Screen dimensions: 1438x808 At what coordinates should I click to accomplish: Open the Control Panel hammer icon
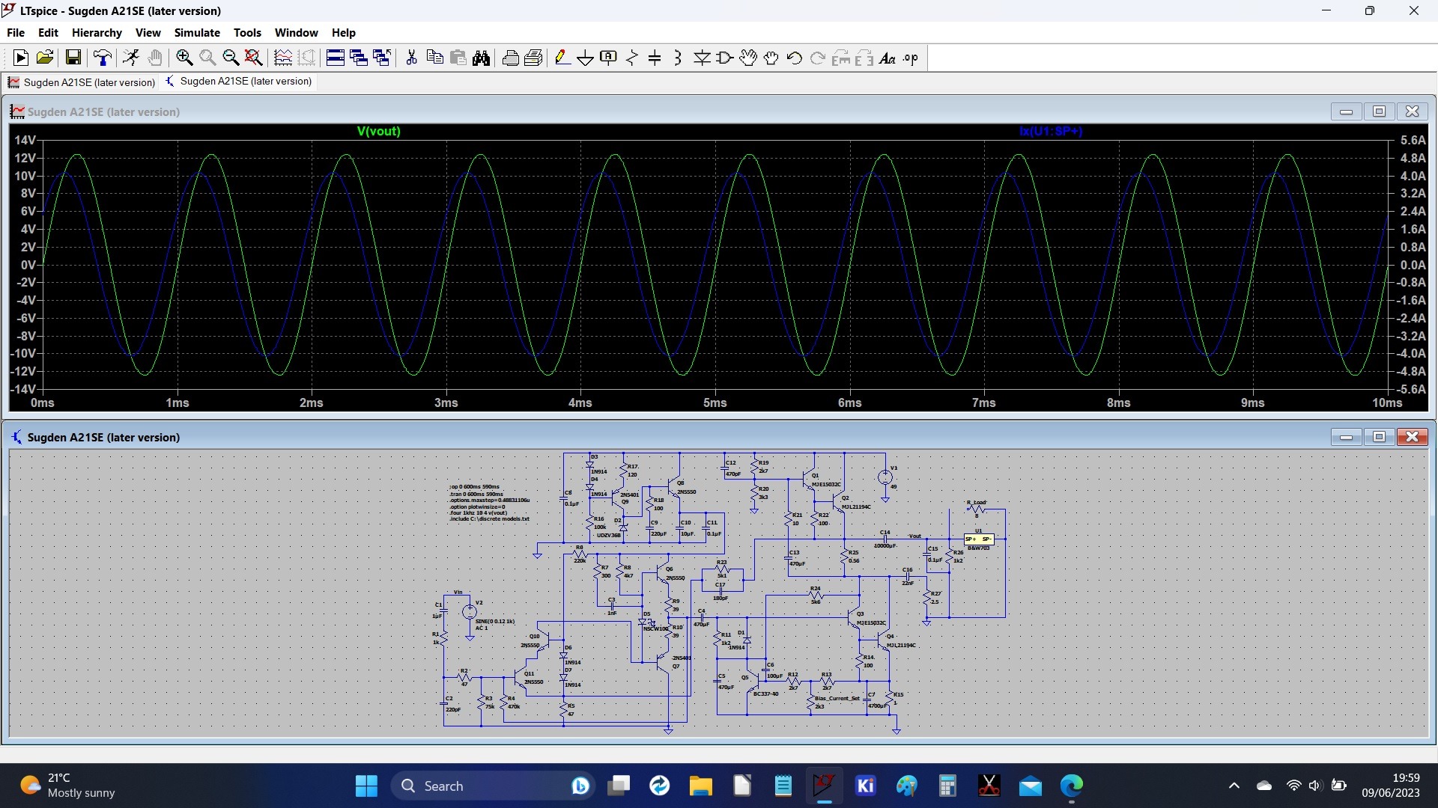point(103,58)
